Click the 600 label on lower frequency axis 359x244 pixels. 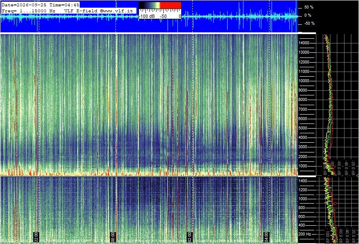(302, 217)
